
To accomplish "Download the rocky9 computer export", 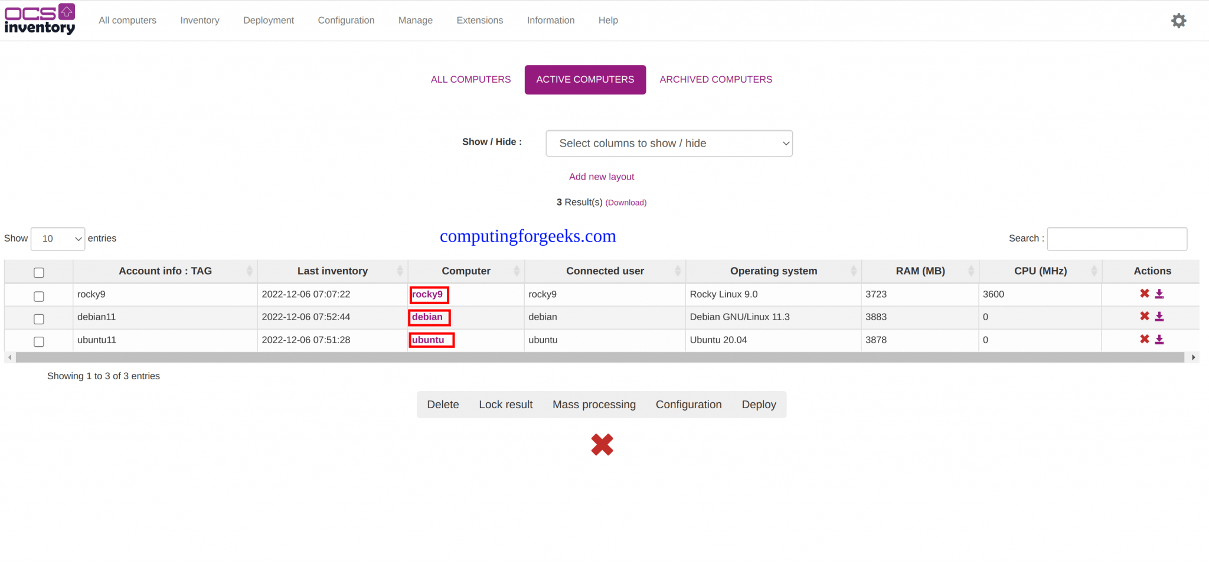I will [1159, 294].
